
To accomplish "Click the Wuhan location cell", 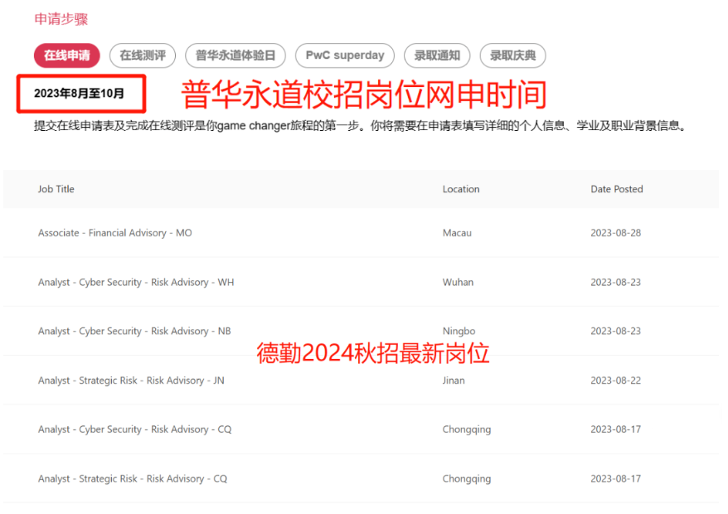I will [458, 283].
